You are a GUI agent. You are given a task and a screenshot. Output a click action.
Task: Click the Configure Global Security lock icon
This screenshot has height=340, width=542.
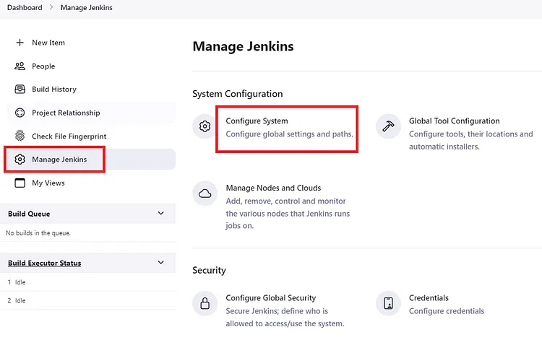205,303
